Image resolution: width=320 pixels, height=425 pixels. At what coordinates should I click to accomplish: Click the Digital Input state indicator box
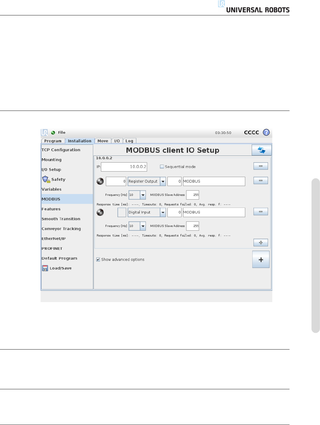coord(122,212)
